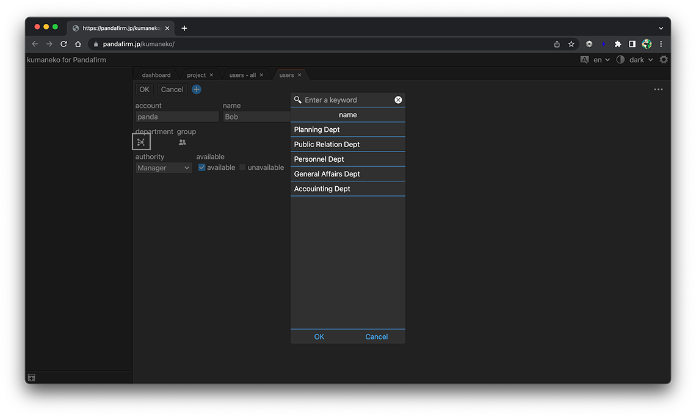
Task: Switch to the users - all tab
Action: coord(242,75)
